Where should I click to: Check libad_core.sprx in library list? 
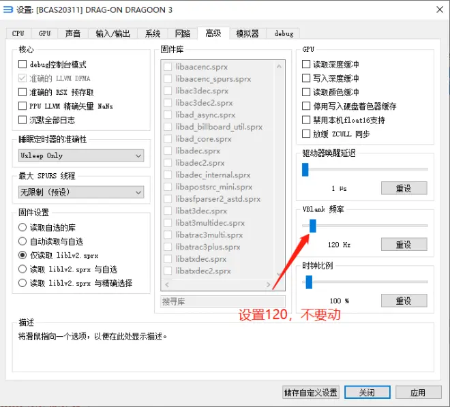point(168,138)
